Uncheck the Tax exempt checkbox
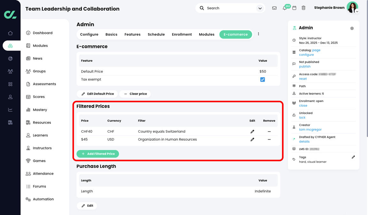The image size is (368, 215). 263,79
